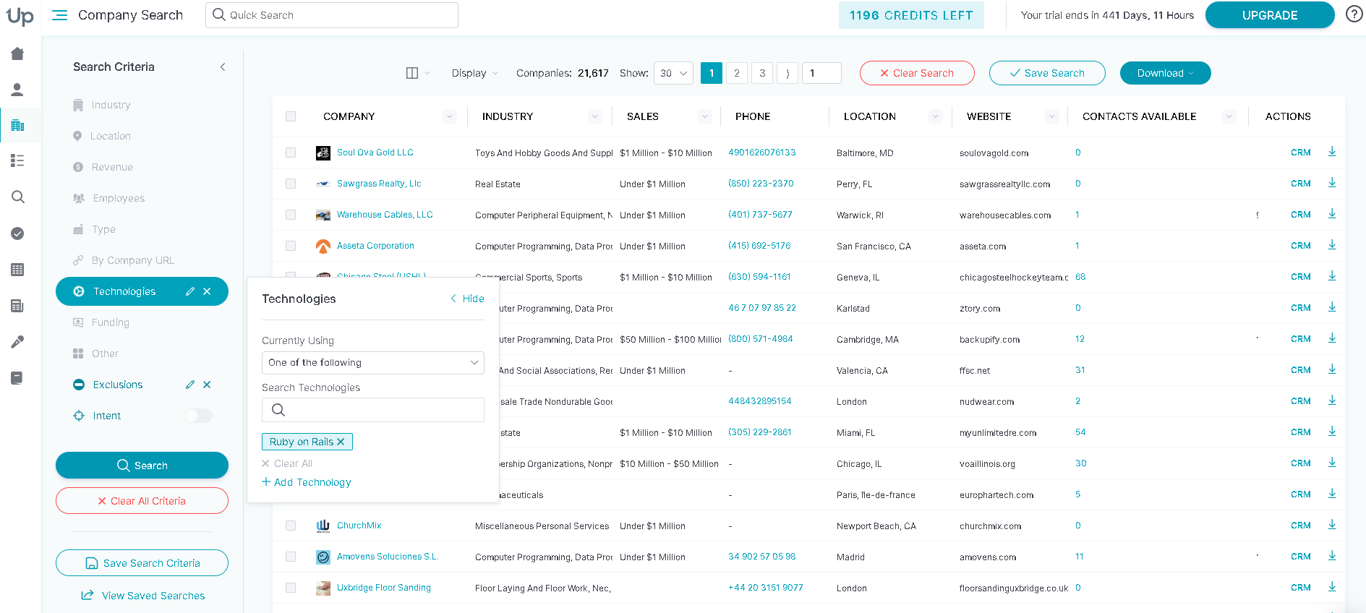
Task: Click the hamburger menu icon
Action: pos(59,15)
